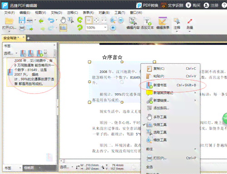Screen dimensions: 227x174
Task: Open the 编辑(E) menu
Action: 25,13
